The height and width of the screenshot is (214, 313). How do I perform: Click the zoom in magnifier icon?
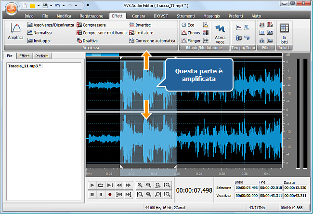tap(140, 185)
